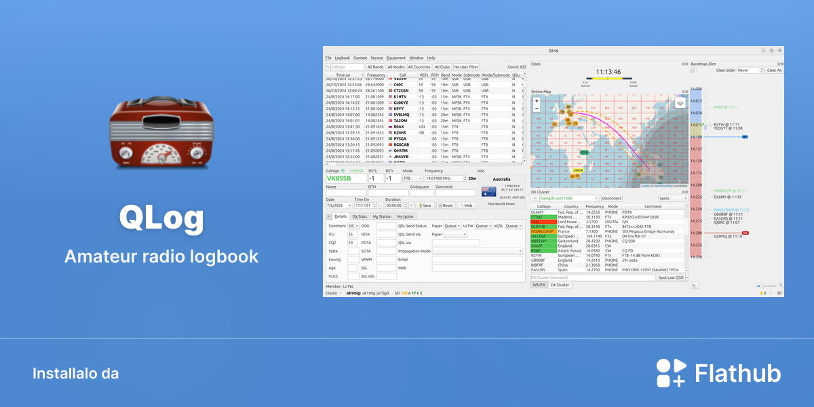The width and height of the screenshot is (814, 407).
Task: Float the DX Cluster panel
Action: pos(682,192)
